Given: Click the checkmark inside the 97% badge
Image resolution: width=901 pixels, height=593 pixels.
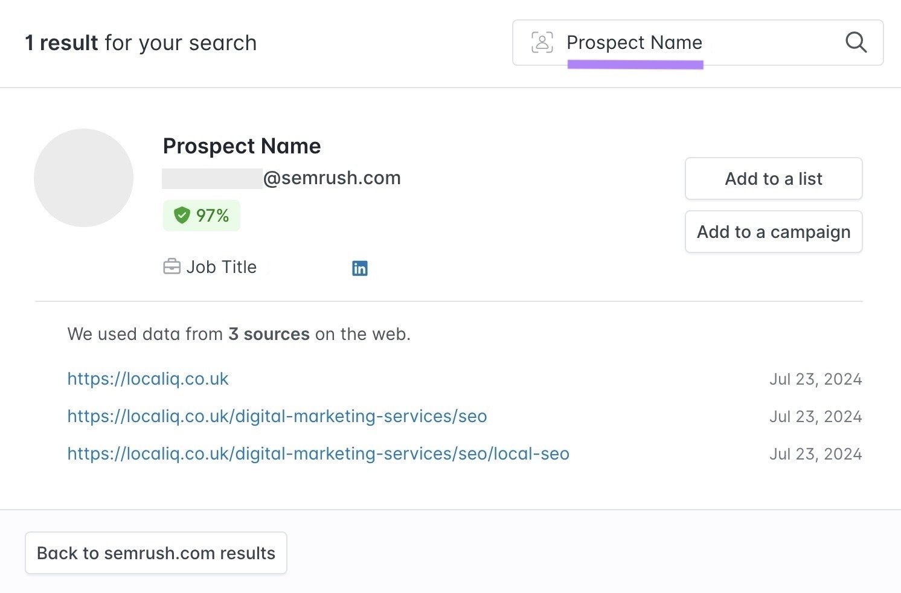Looking at the screenshot, I should pyautogui.click(x=182, y=215).
